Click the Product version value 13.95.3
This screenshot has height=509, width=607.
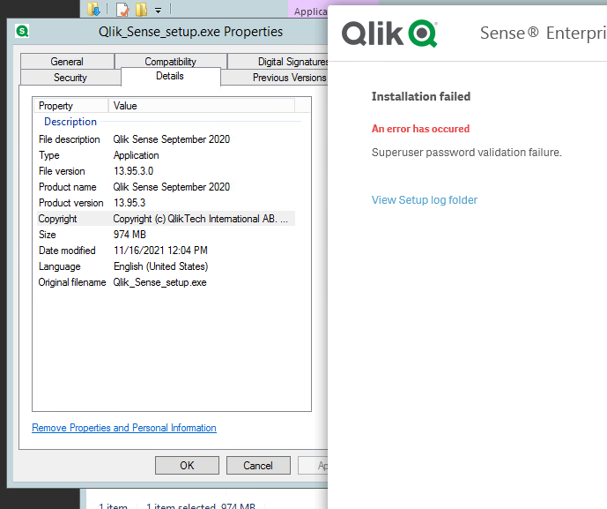pyautogui.click(x=130, y=203)
